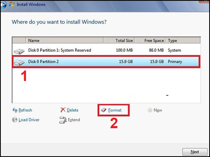210x157 pixels.
Task: Click the drive icon for Partition 1
Action: (19, 51)
